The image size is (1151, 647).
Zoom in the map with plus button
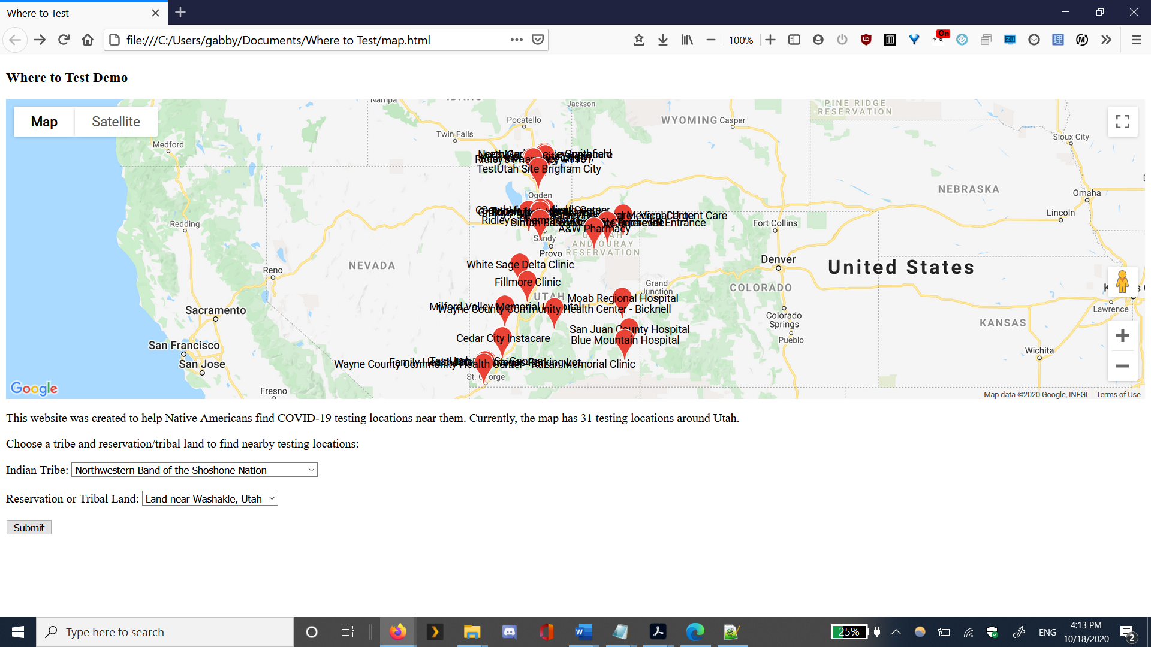pos(1122,335)
